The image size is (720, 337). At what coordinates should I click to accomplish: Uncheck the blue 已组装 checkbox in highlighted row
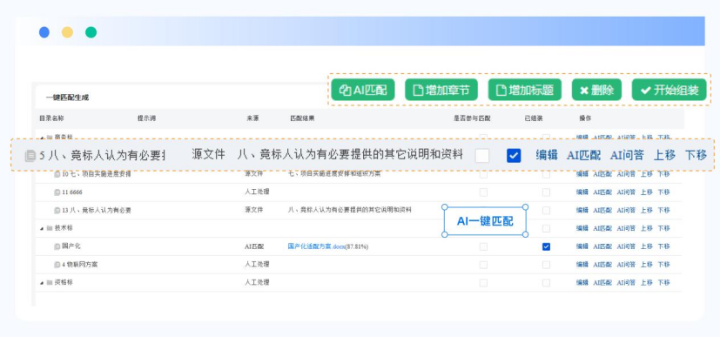tap(514, 156)
